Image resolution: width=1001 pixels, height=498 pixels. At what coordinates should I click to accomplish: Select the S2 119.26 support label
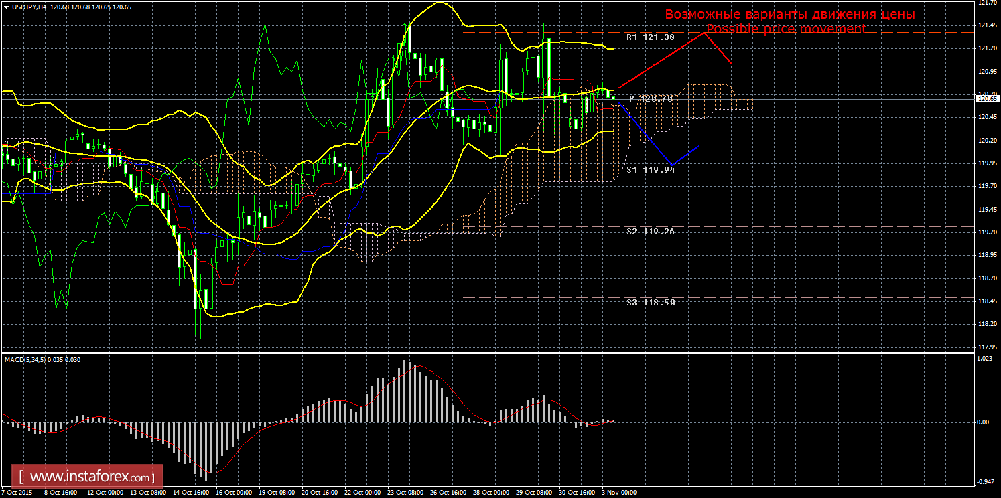tap(650, 231)
